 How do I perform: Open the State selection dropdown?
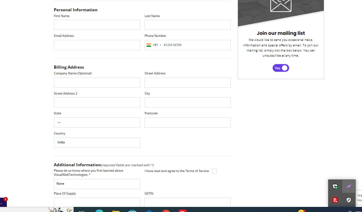(x=97, y=122)
